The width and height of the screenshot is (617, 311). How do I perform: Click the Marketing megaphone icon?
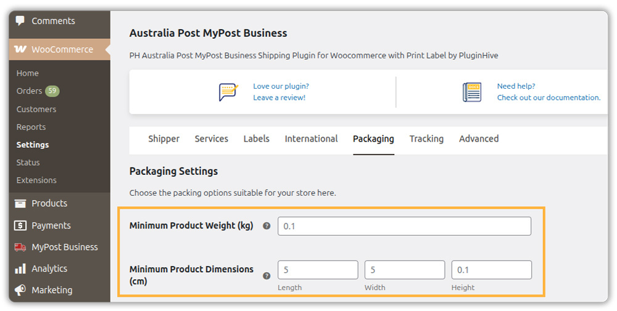(x=20, y=290)
